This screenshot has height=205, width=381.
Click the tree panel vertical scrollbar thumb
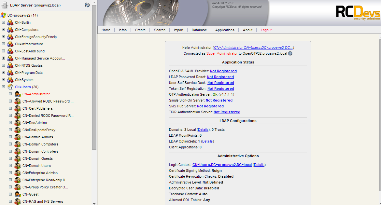pos(94,77)
